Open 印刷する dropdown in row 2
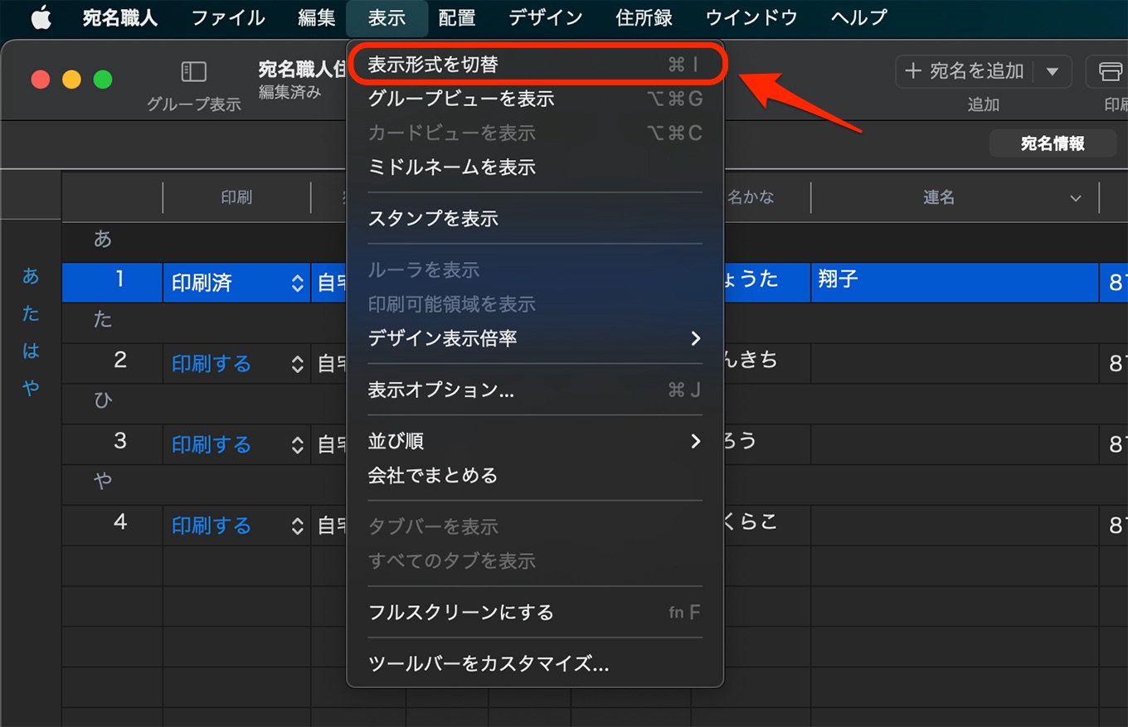Image resolution: width=1128 pixels, height=727 pixels. click(x=237, y=363)
